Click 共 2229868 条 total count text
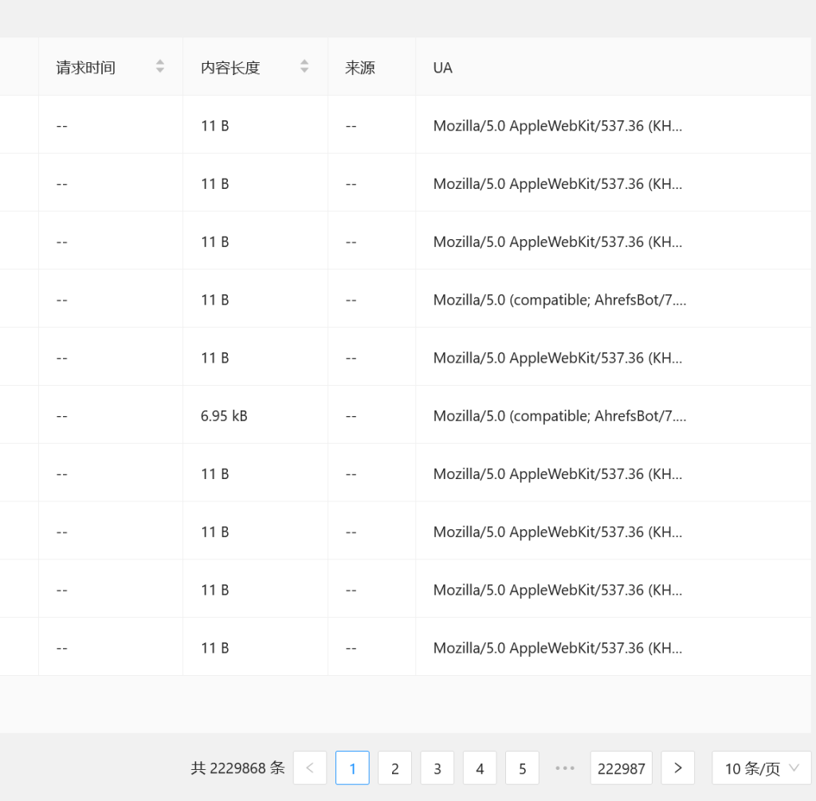Screen dimensions: 816x801 click(237, 768)
